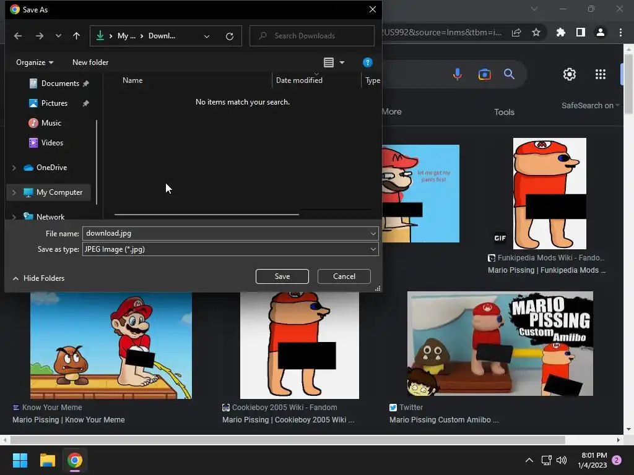Toggle Chrome side panel icon
634x475 pixels.
581,32
